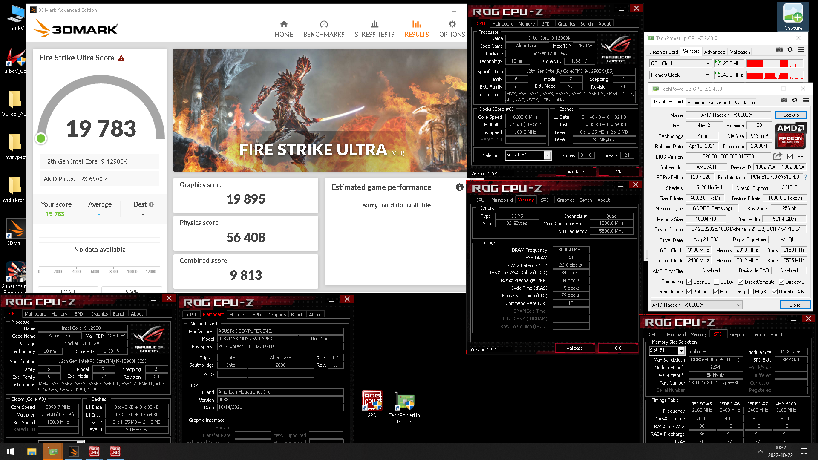The image size is (818, 460).
Task: Toggle the Vulkan checkbox
Action: click(x=689, y=292)
